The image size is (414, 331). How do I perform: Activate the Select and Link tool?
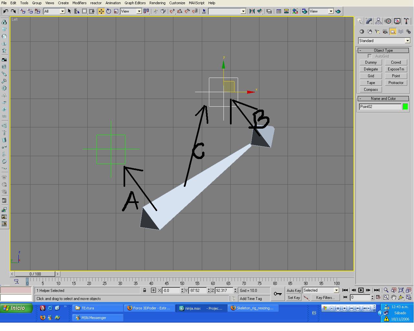23,11
